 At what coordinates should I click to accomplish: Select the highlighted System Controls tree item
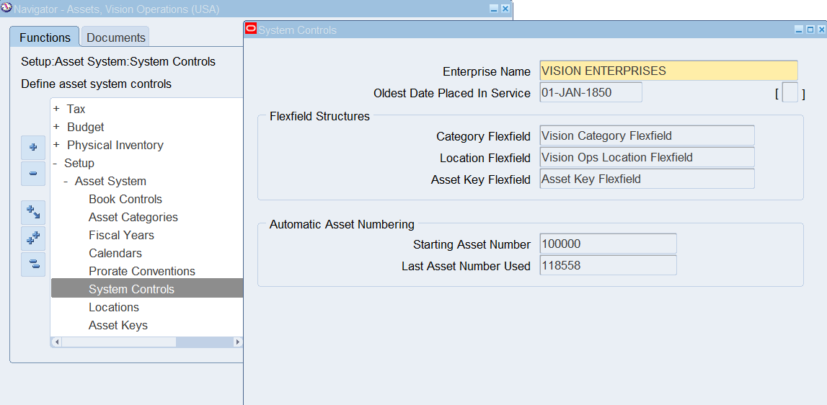[147, 288]
